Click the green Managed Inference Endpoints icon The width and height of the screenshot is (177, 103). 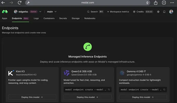coord(87,47)
